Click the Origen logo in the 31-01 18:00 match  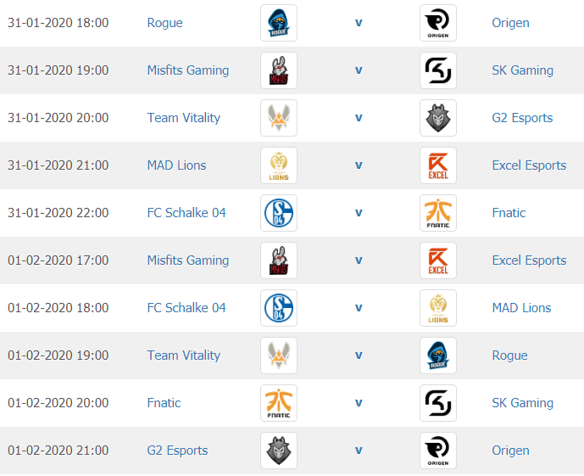click(438, 23)
